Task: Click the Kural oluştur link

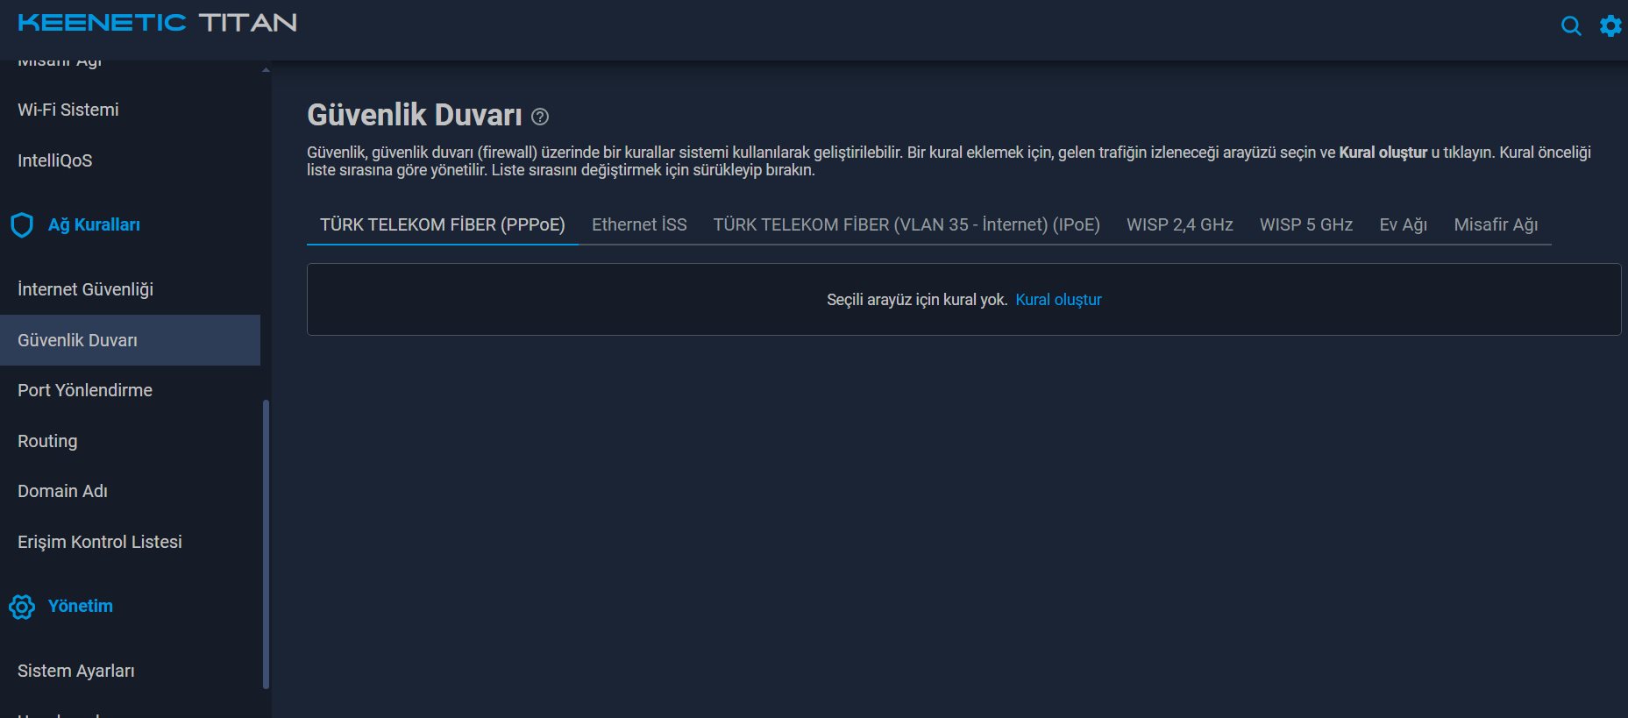Action: coord(1058,300)
